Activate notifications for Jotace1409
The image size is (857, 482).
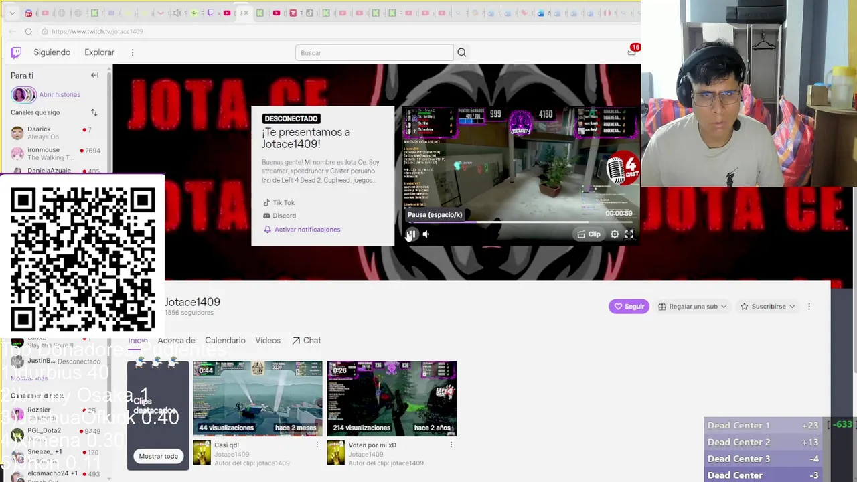[x=302, y=230]
